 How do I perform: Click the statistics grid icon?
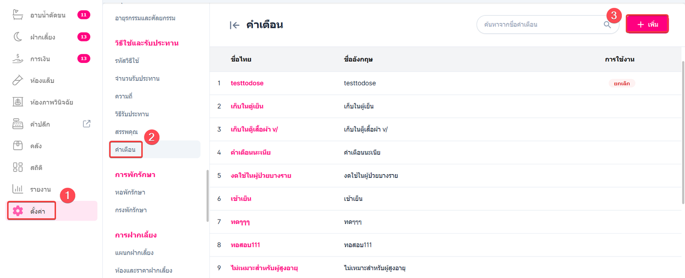[18, 167]
